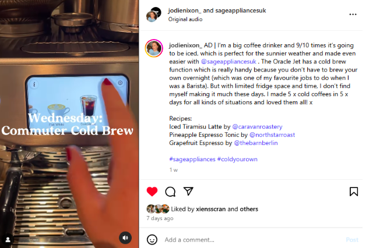Open @thebarnberlin profile link

[x=256, y=143]
